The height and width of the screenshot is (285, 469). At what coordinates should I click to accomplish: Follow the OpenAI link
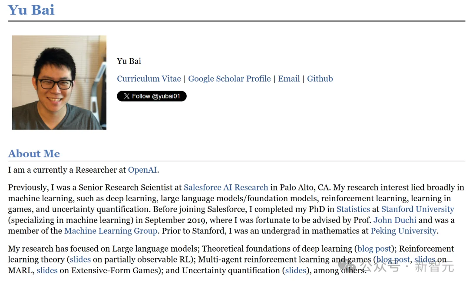point(142,170)
